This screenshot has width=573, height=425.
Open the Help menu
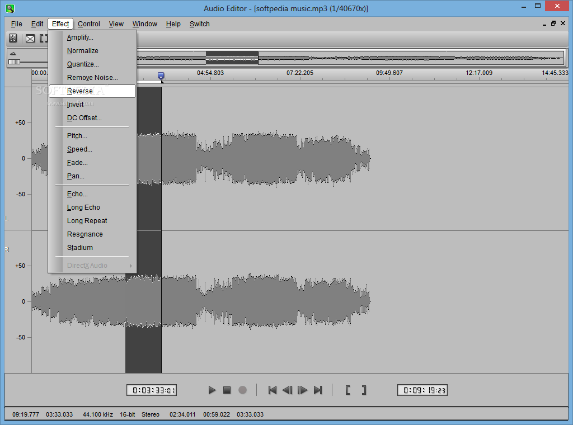pyautogui.click(x=173, y=23)
